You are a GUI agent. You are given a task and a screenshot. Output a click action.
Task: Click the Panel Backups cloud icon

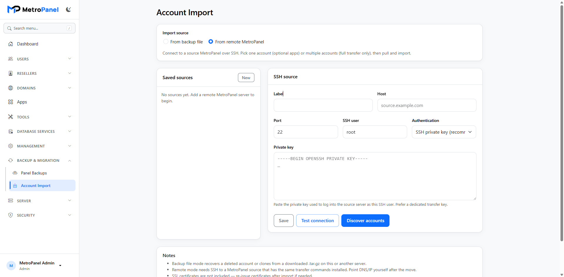pyautogui.click(x=15, y=173)
